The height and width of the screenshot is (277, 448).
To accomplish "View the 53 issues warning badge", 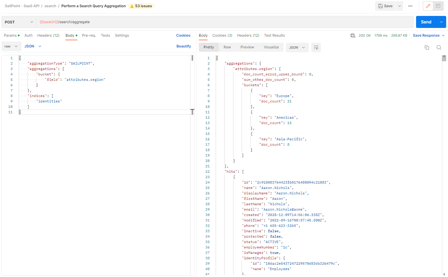I will tap(141, 6).
